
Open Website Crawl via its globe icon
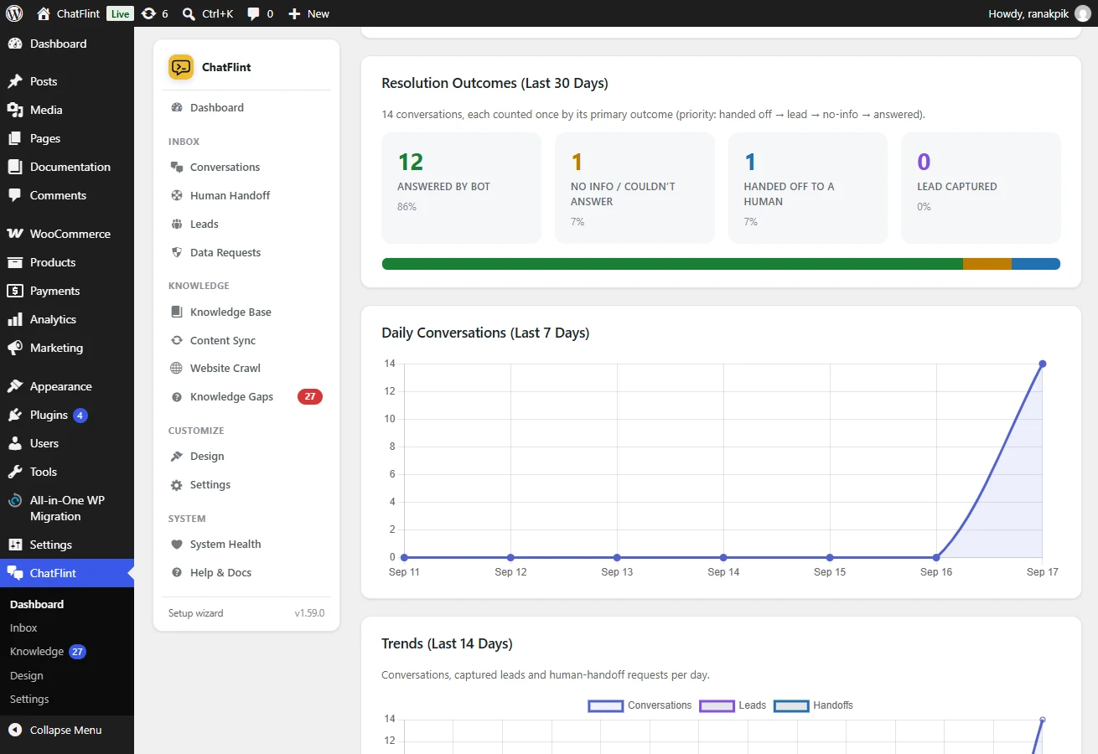177,368
